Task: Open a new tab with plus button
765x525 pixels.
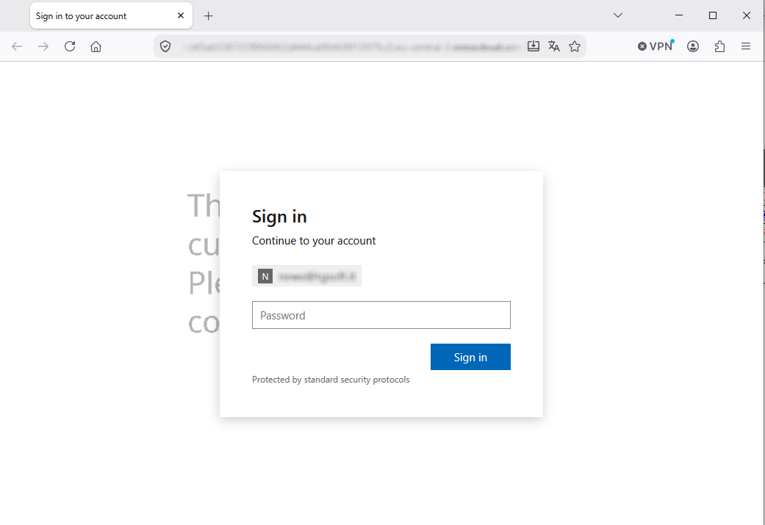Action: (208, 16)
